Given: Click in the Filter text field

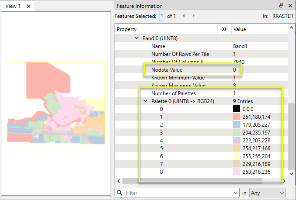Looking at the screenshot, I should pyautogui.click(x=179, y=192).
